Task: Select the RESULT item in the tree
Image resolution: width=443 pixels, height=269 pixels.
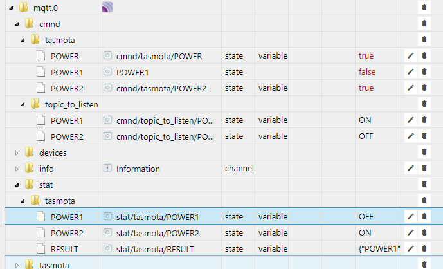Action: click(64, 249)
